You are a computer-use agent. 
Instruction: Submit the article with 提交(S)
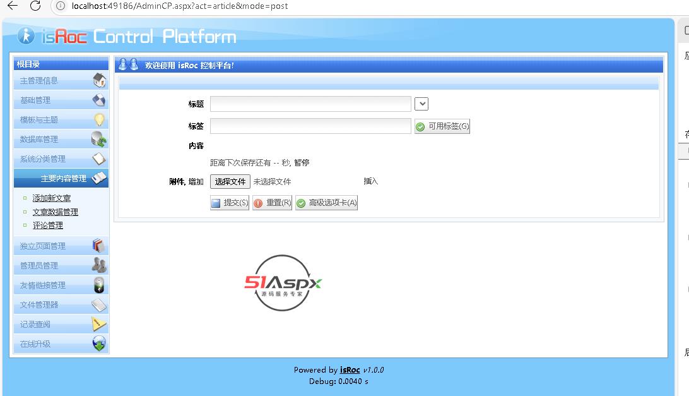click(230, 203)
